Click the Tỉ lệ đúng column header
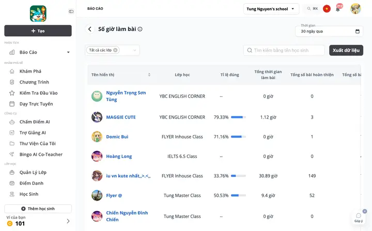The height and width of the screenshot is (231, 372). tap(229, 75)
